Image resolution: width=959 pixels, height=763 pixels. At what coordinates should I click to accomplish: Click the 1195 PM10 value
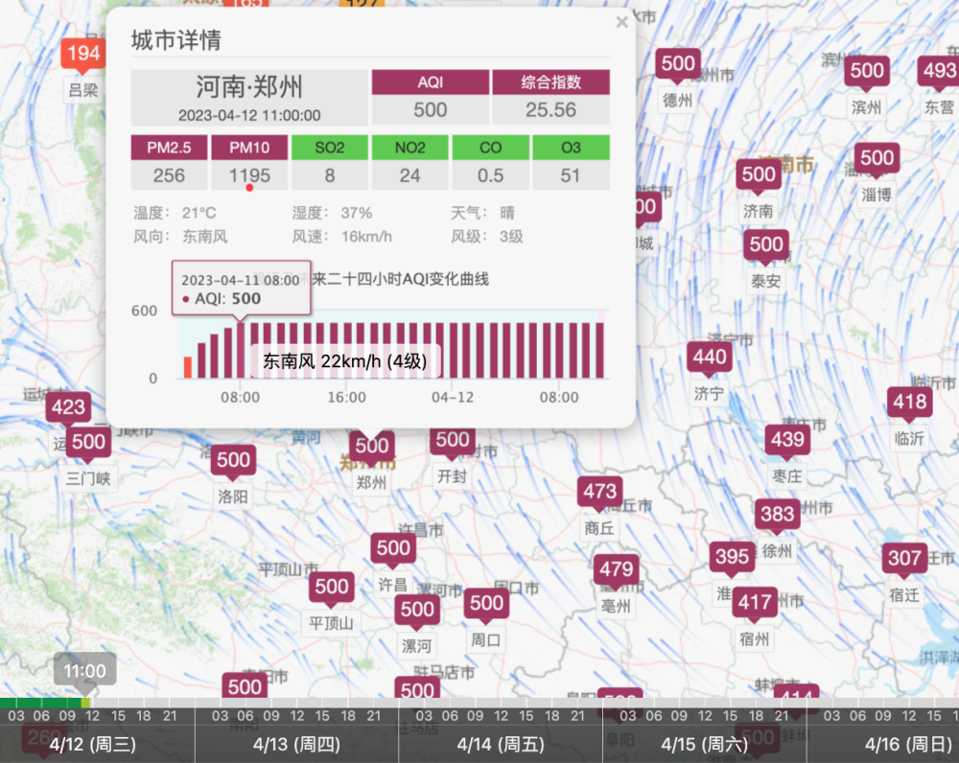[249, 176]
